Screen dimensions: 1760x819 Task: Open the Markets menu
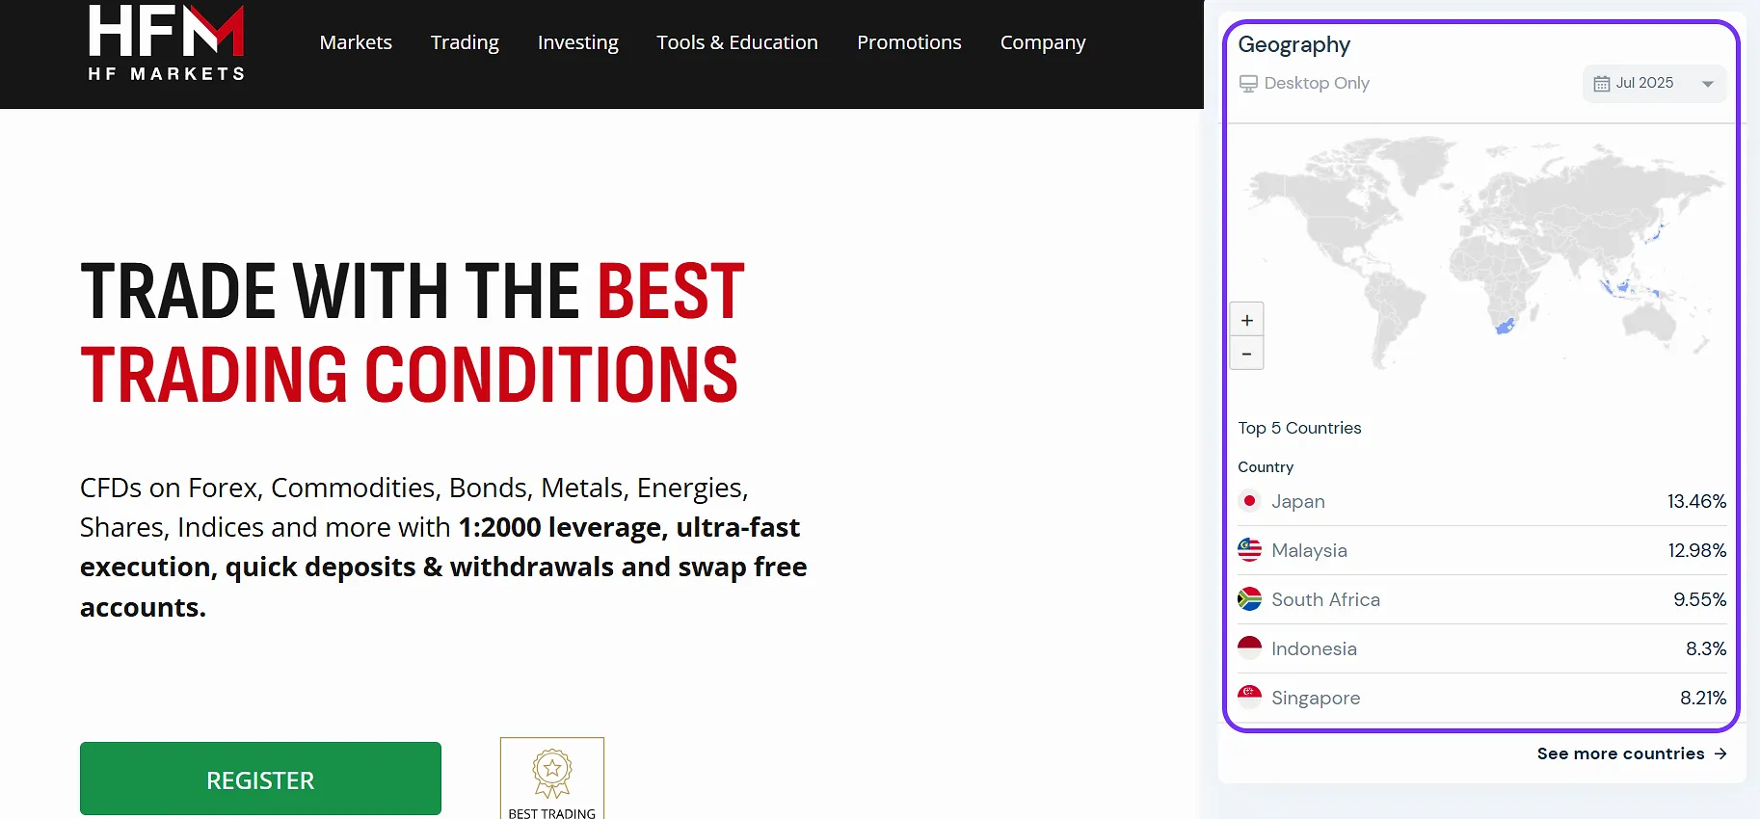tap(356, 42)
